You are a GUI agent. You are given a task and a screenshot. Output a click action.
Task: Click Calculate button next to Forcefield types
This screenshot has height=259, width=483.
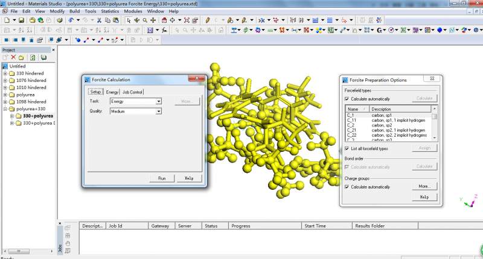tap(424, 98)
